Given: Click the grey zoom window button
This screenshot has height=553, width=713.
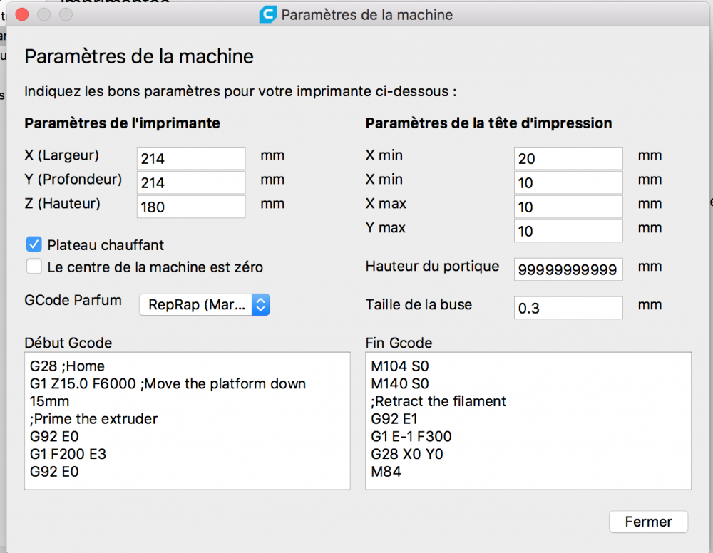Looking at the screenshot, I should tap(66, 14).
